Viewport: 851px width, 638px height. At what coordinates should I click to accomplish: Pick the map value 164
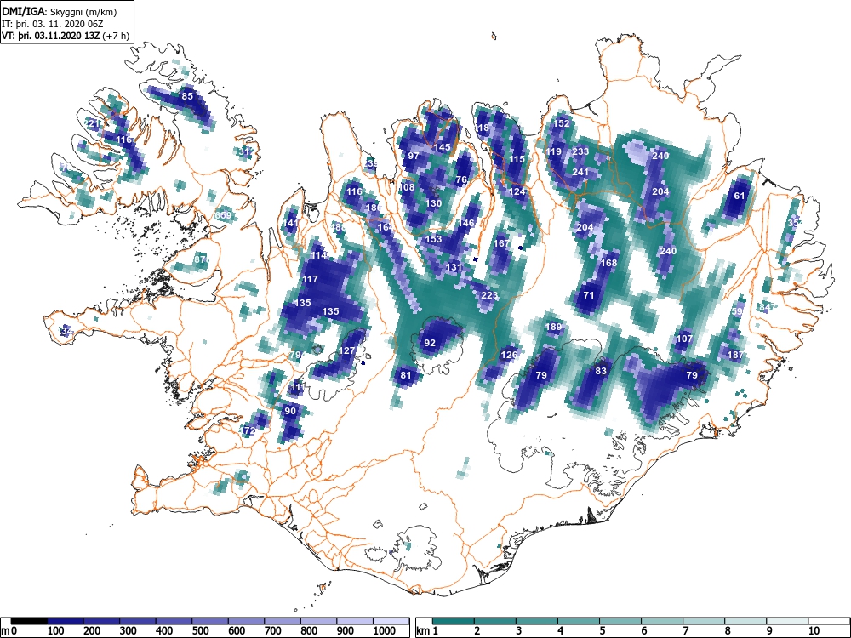(386, 227)
